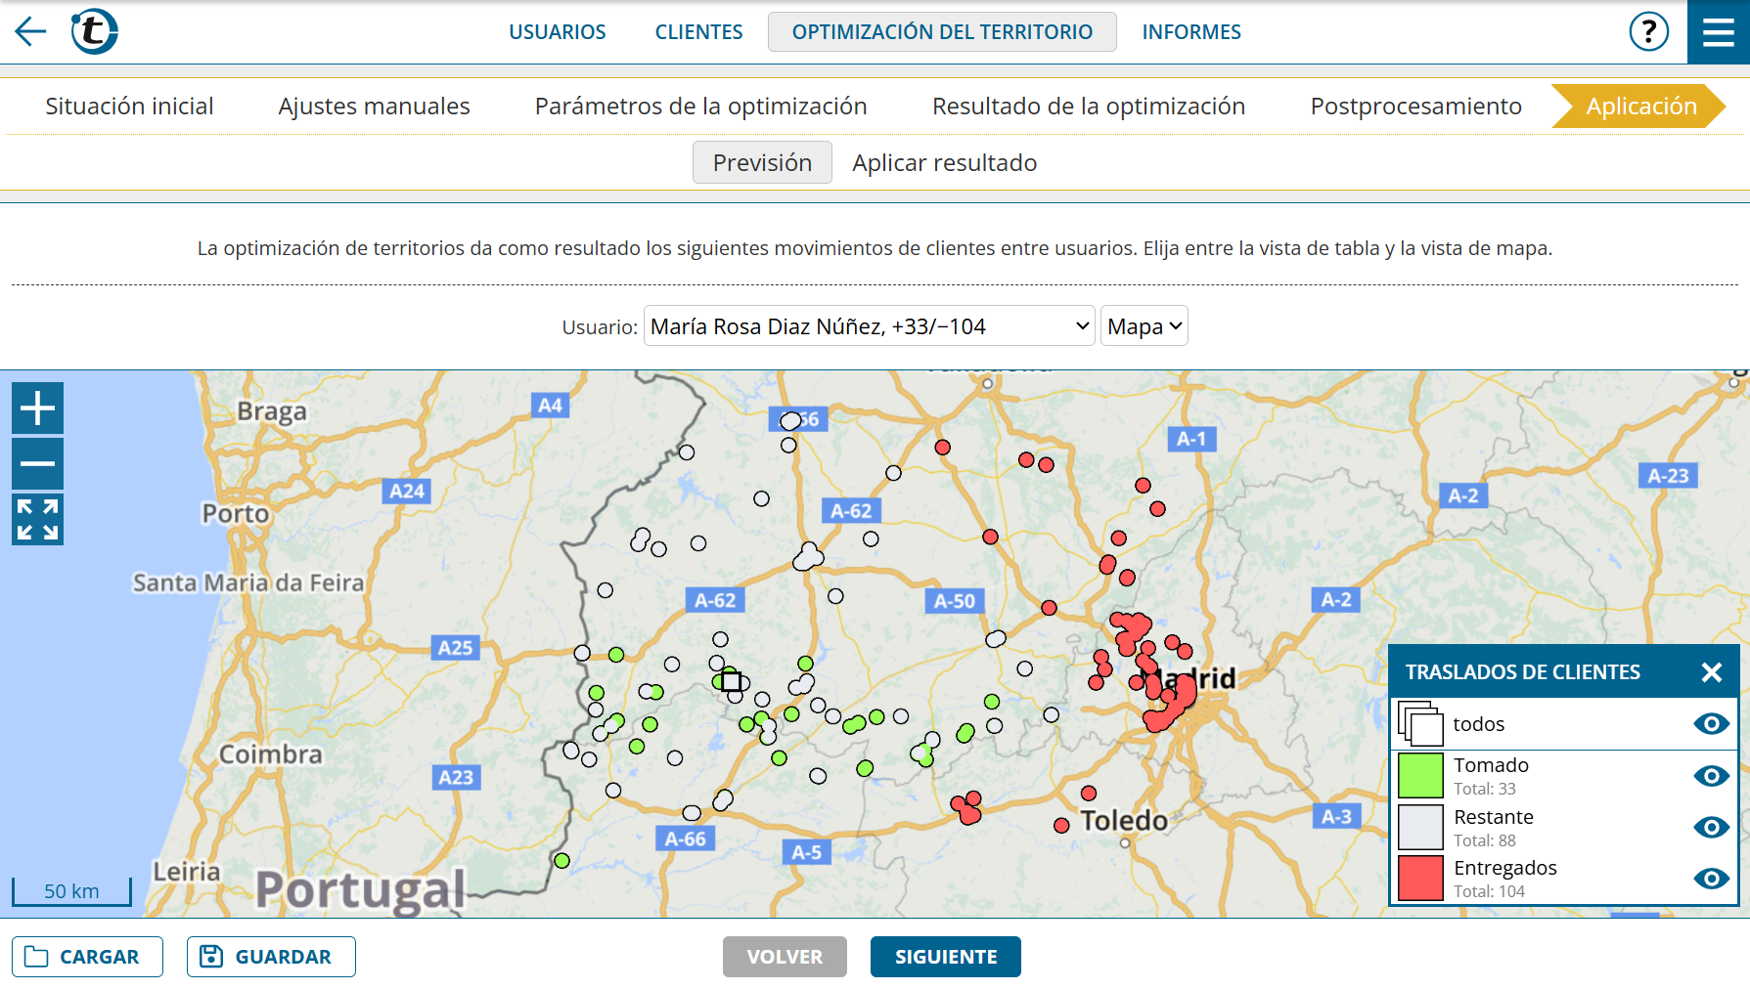The image size is (1750, 990).
Task: Click the portatour logo icon
Action: (x=94, y=31)
